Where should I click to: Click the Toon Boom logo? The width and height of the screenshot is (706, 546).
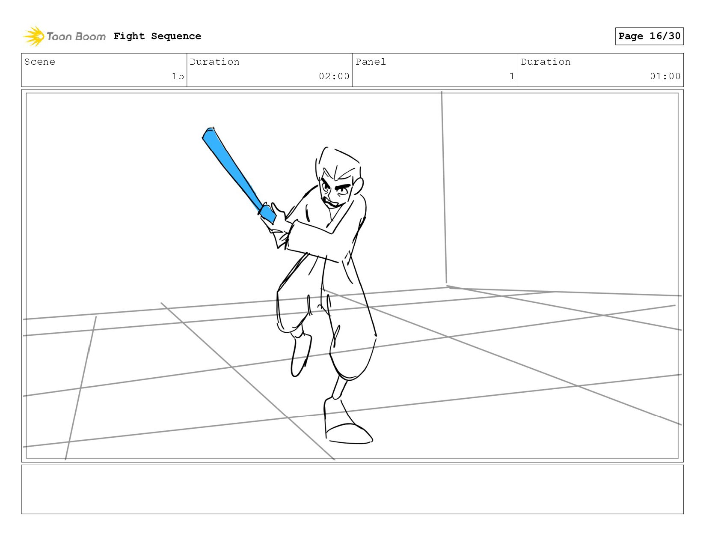pyautogui.click(x=64, y=36)
